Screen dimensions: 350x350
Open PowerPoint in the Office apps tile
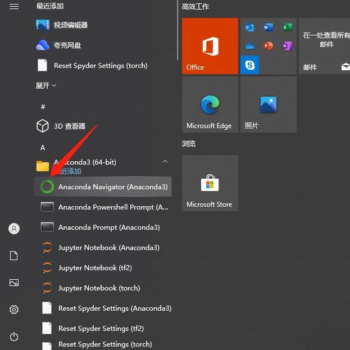(269, 46)
